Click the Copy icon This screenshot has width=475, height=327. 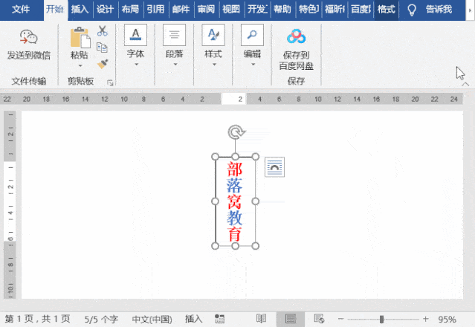102,48
